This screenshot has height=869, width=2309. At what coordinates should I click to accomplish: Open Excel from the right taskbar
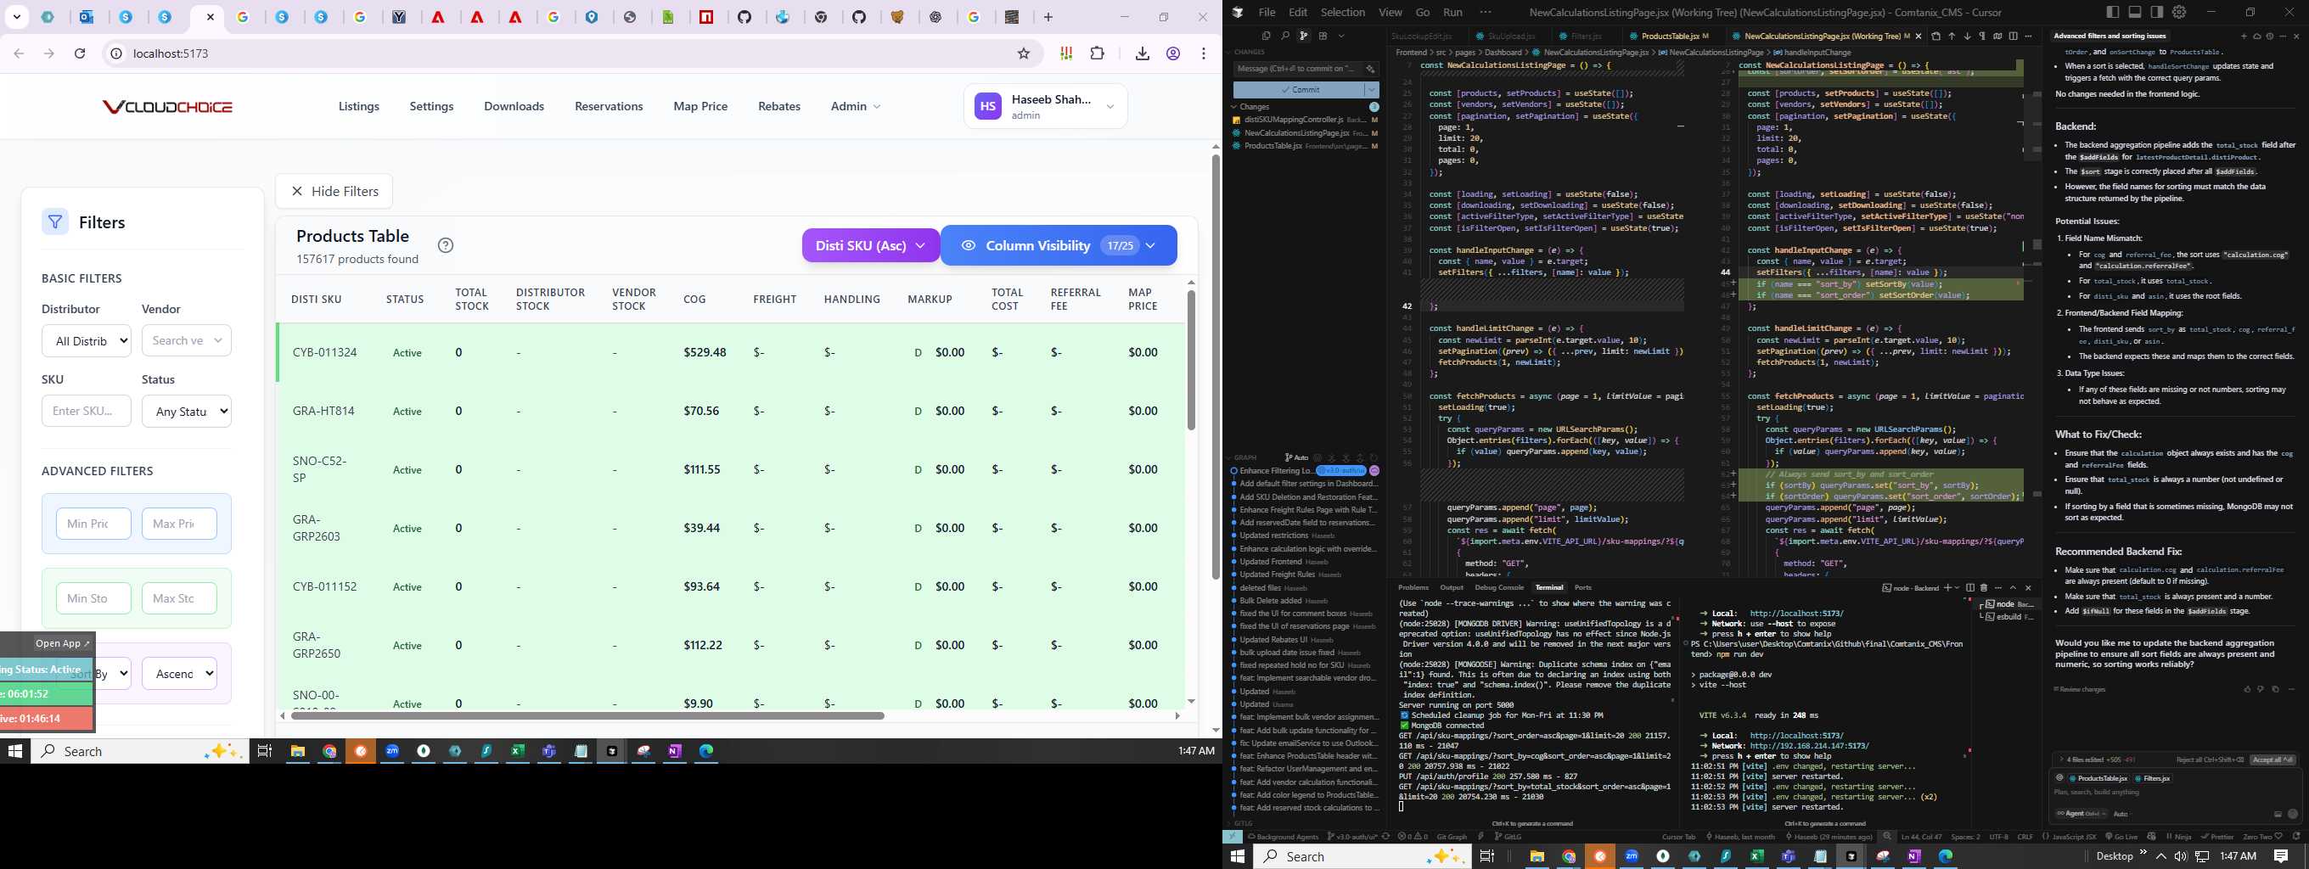[x=1757, y=855]
